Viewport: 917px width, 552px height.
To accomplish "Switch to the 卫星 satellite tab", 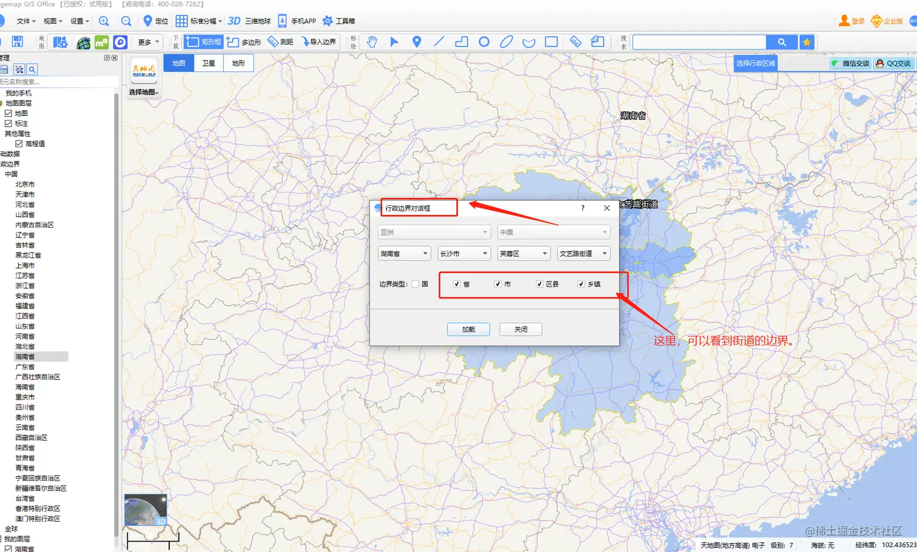I will pyautogui.click(x=209, y=63).
